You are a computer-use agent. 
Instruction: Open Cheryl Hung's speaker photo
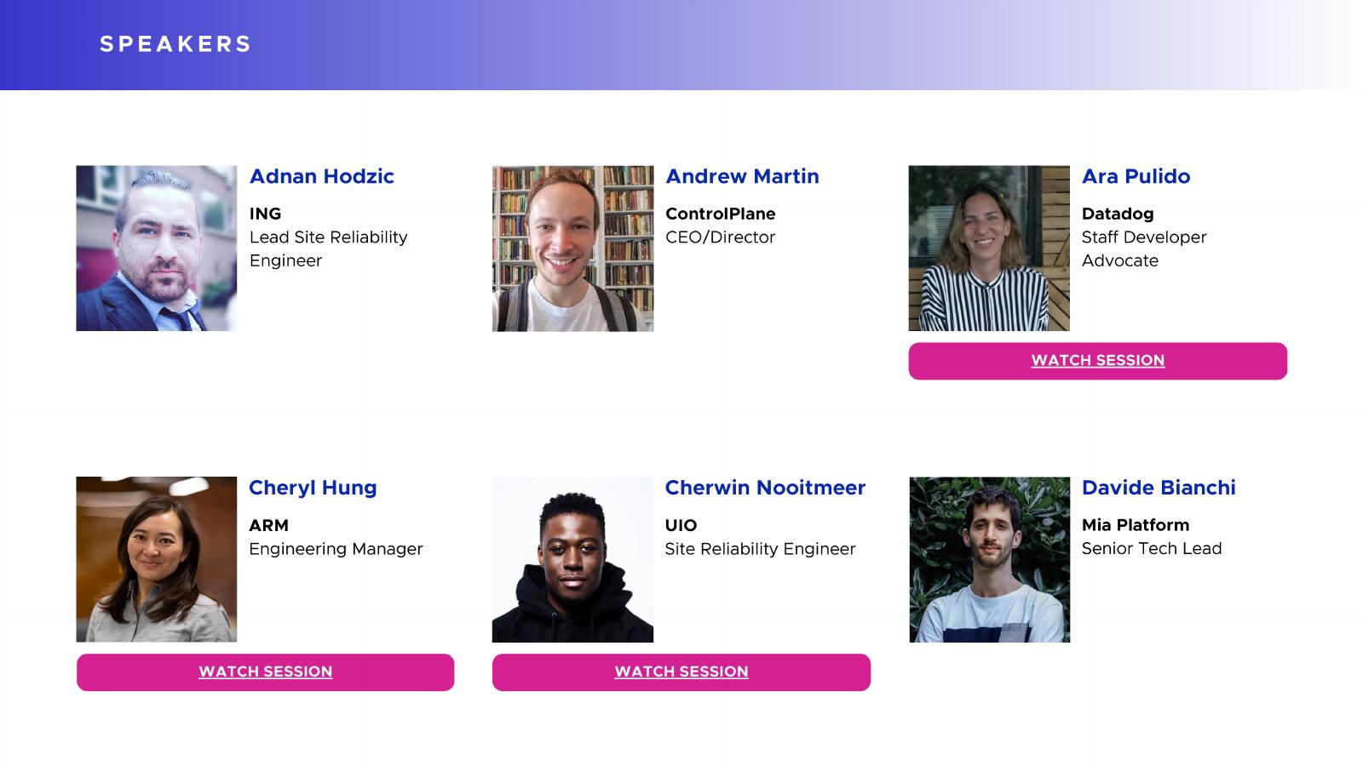pyautogui.click(x=157, y=559)
